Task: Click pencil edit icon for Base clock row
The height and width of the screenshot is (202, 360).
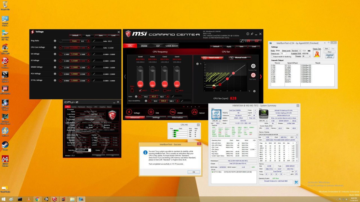Action: pyautogui.click(x=182, y=100)
